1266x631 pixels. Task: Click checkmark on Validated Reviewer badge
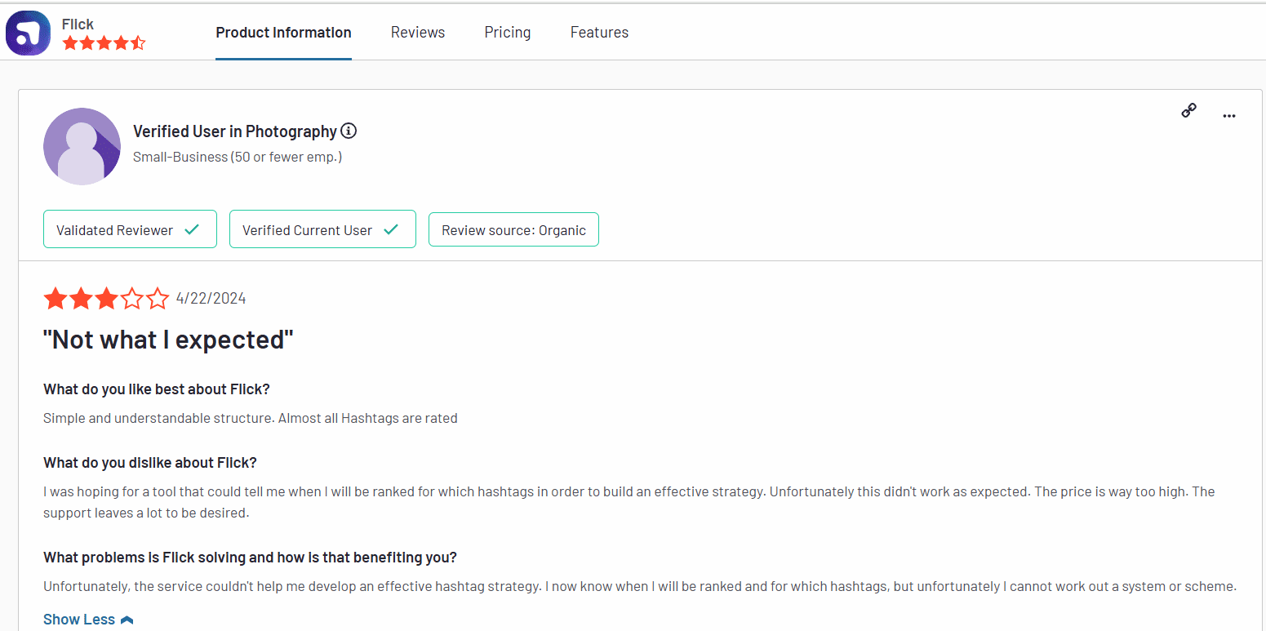[192, 229]
